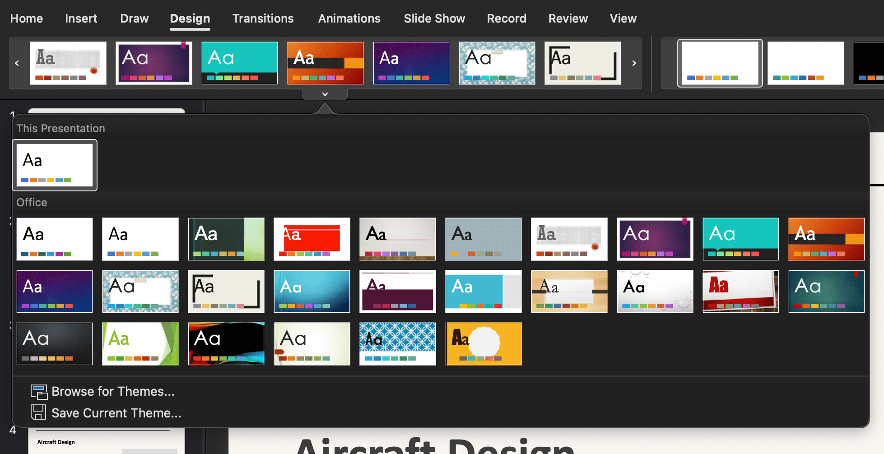Viewport: 884px width, 454px height.
Task: Pick the cream bracket-corner theme in the ribbon strip
Action: (583, 63)
